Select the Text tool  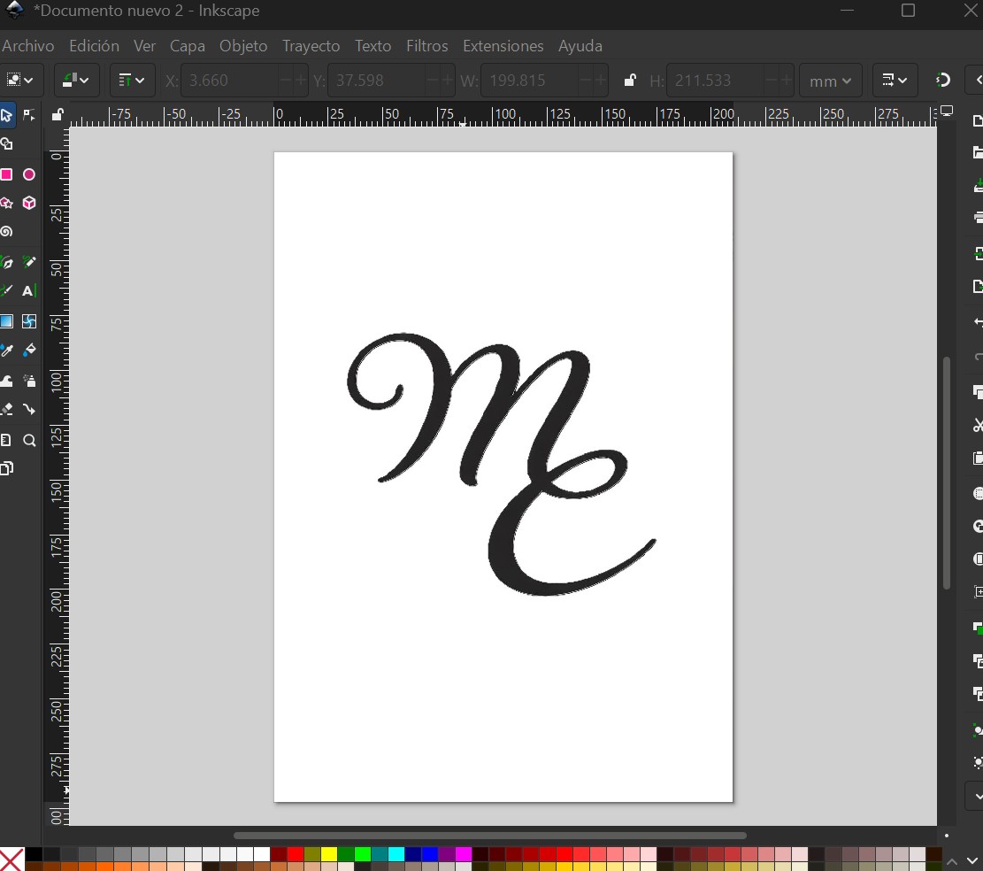click(x=29, y=290)
